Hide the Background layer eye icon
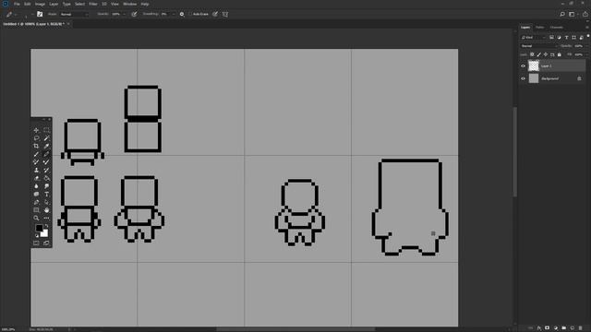Image resolution: width=591 pixels, height=332 pixels. (523, 78)
